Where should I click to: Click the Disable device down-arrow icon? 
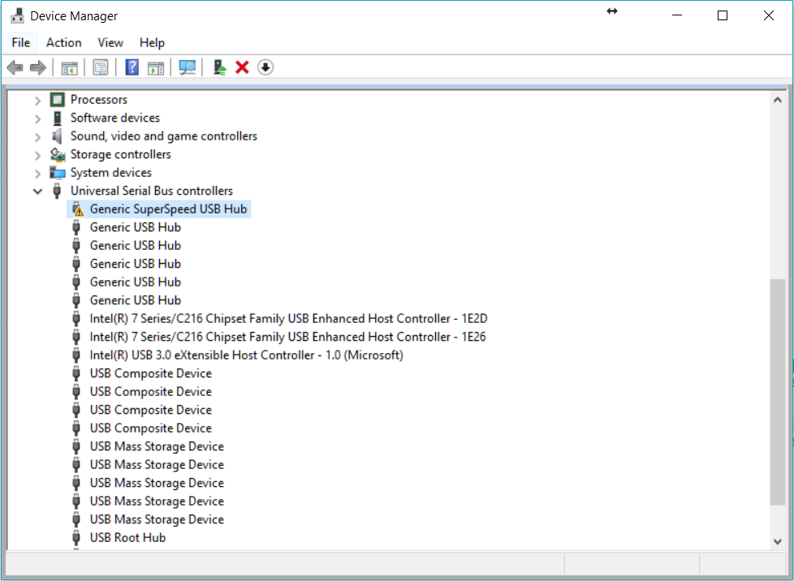tap(265, 67)
